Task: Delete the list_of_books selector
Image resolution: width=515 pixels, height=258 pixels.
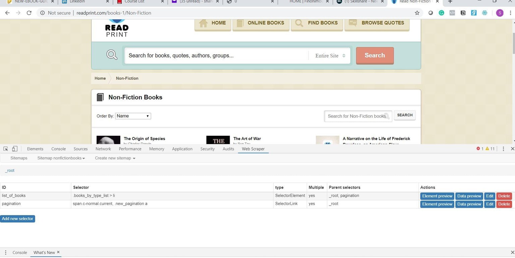Action: [x=504, y=196]
